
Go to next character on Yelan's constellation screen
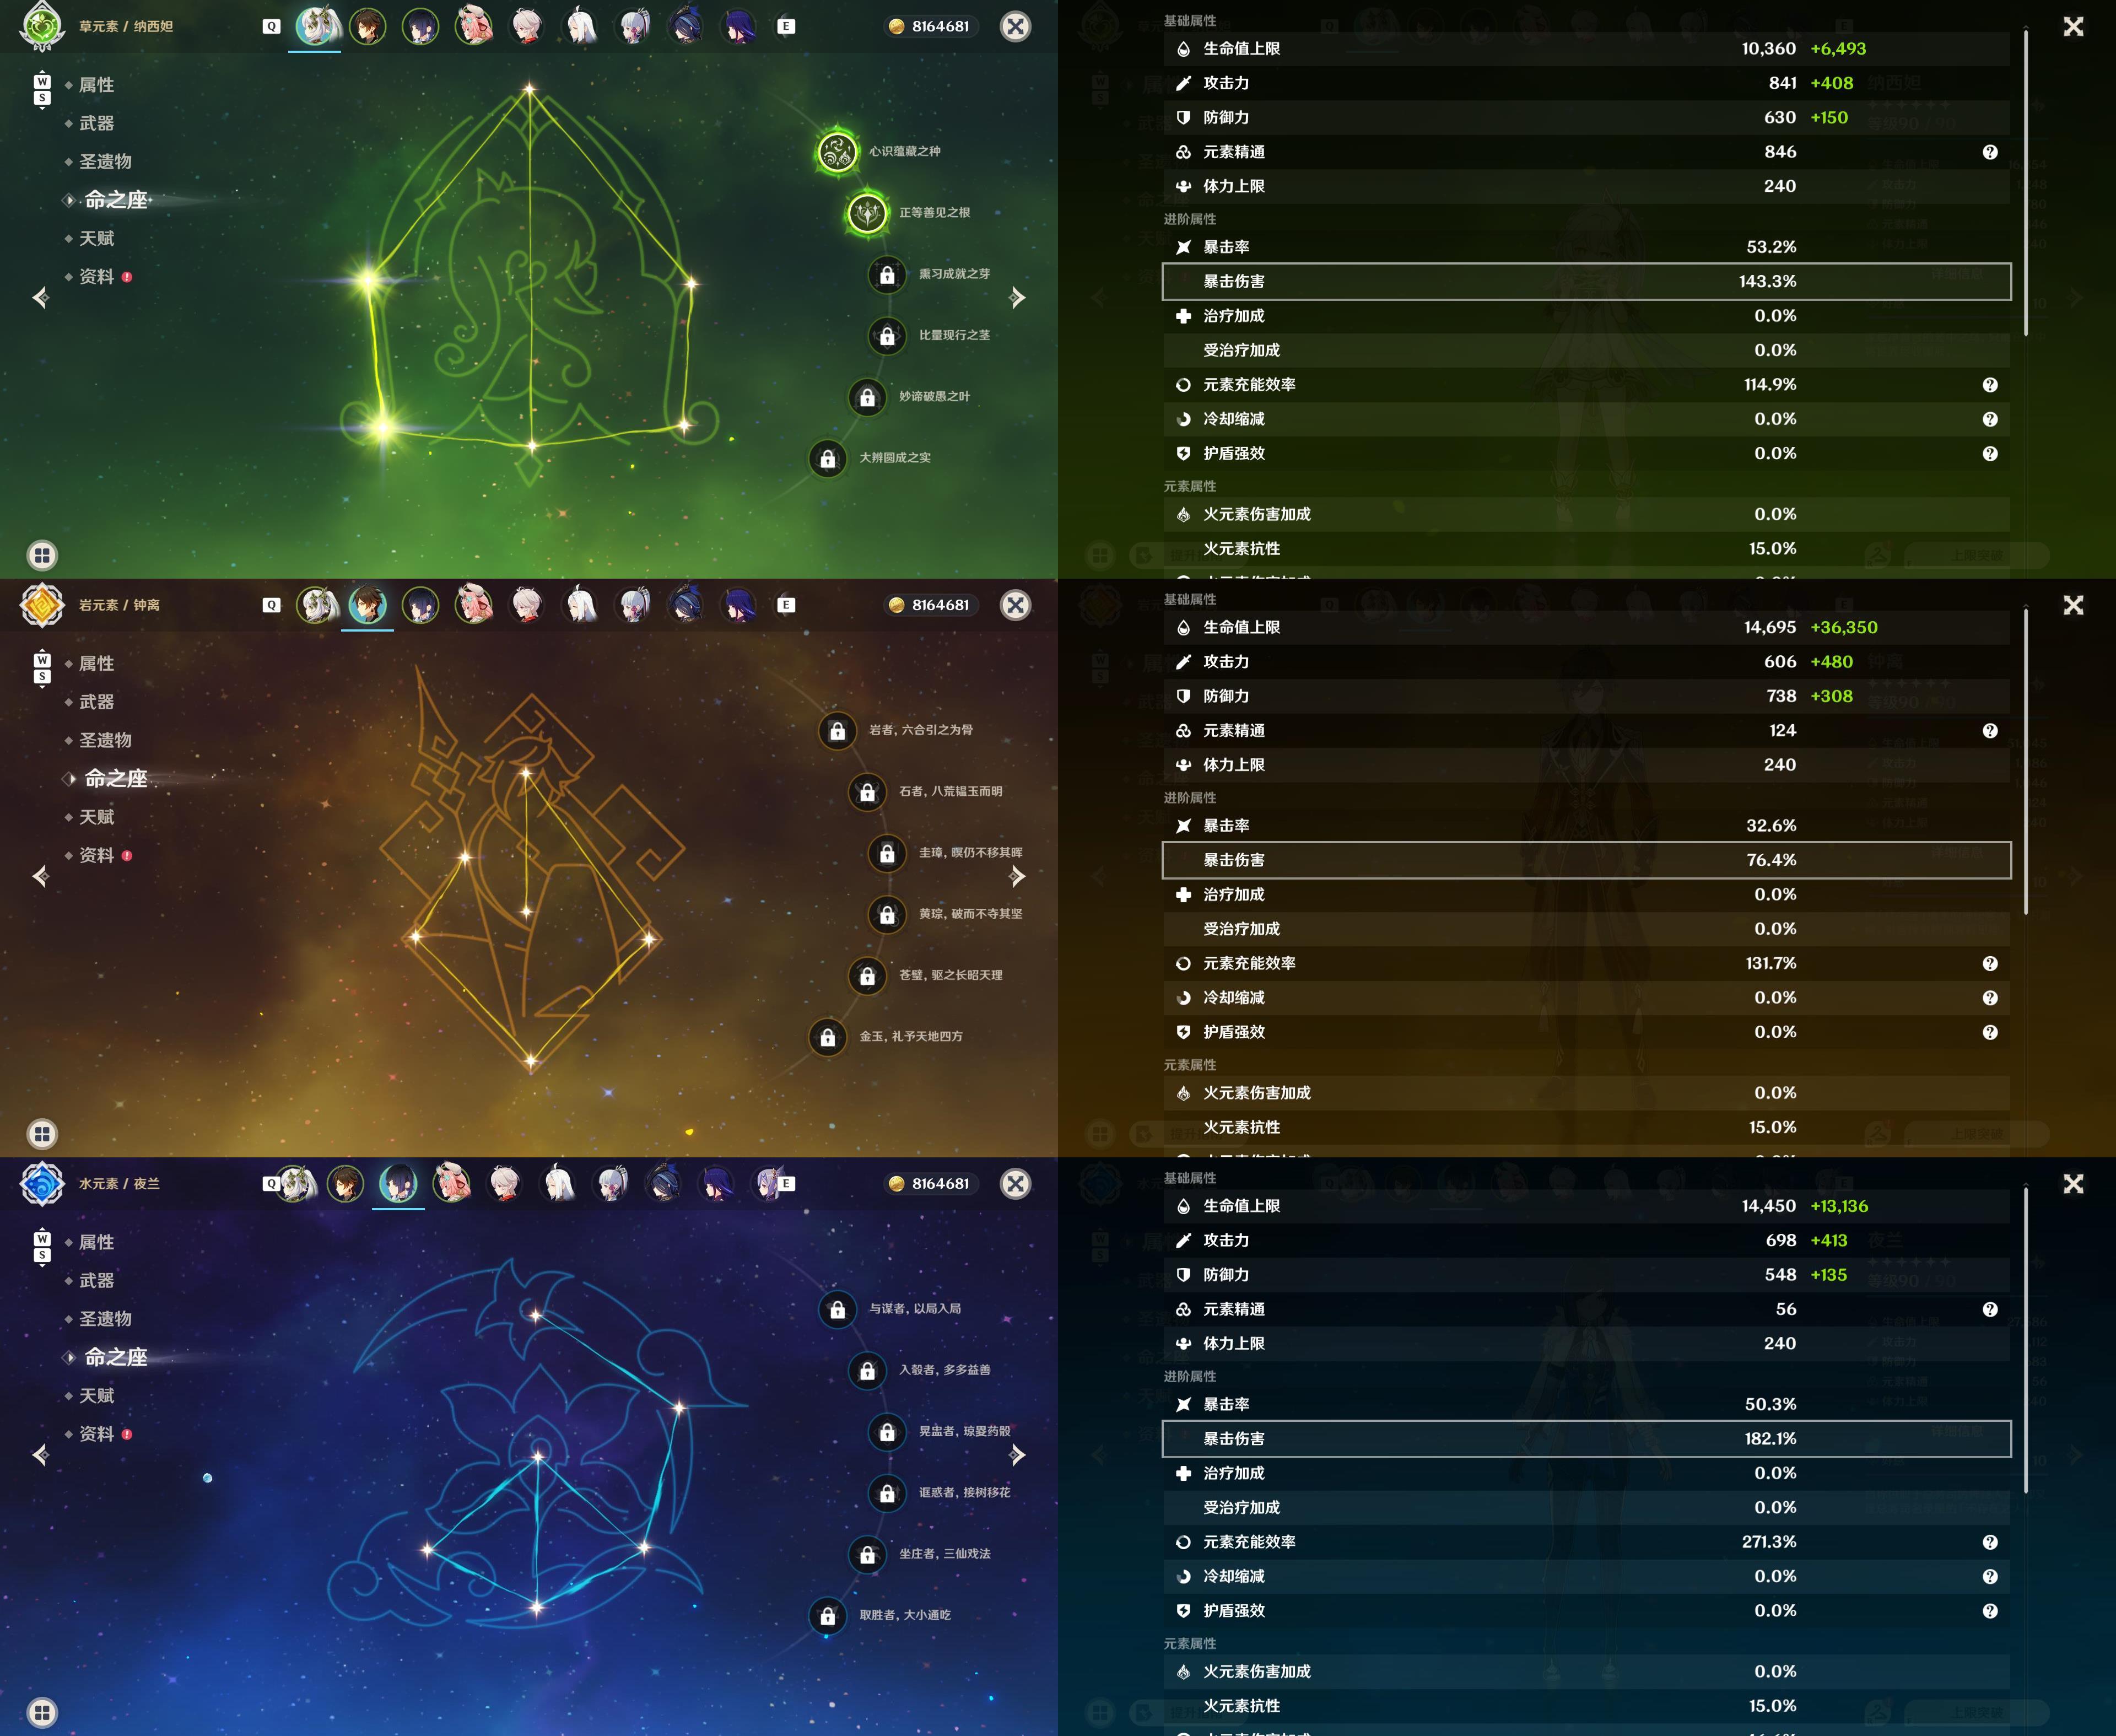[x=1017, y=1455]
